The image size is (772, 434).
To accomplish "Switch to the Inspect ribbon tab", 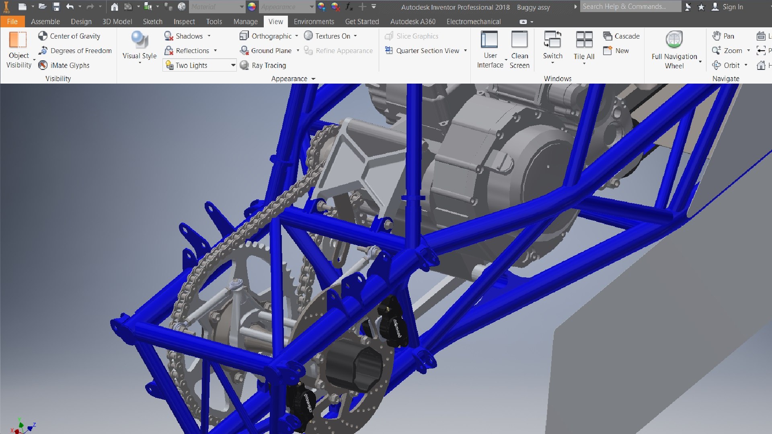I will (x=184, y=22).
